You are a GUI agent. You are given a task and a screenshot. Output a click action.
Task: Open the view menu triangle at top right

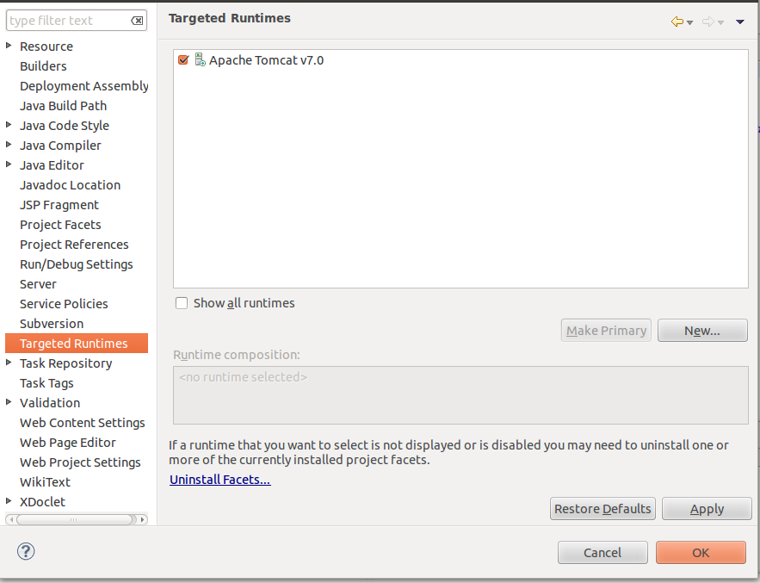point(739,22)
